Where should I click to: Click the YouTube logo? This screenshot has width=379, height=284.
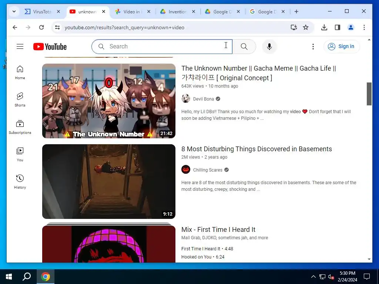(50, 47)
